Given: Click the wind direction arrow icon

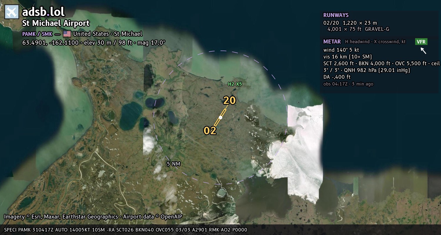Looking at the screenshot, I should (x=423, y=51).
